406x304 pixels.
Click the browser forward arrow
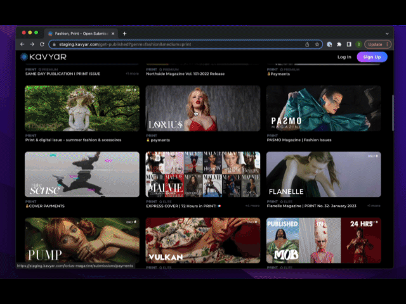[32, 44]
